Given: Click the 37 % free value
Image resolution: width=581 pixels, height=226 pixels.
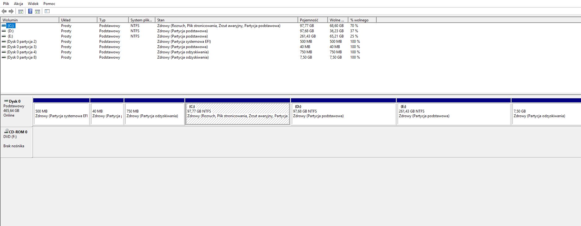Looking at the screenshot, I should tap(354, 31).
